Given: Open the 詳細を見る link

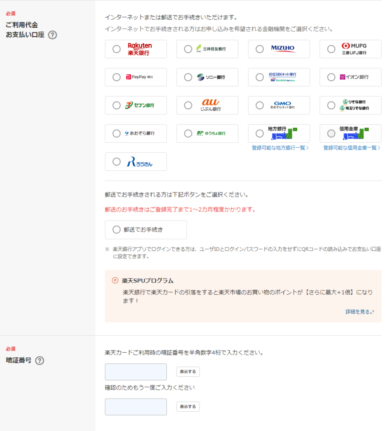Looking at the screenshot, I should click(x=360, y=312).
